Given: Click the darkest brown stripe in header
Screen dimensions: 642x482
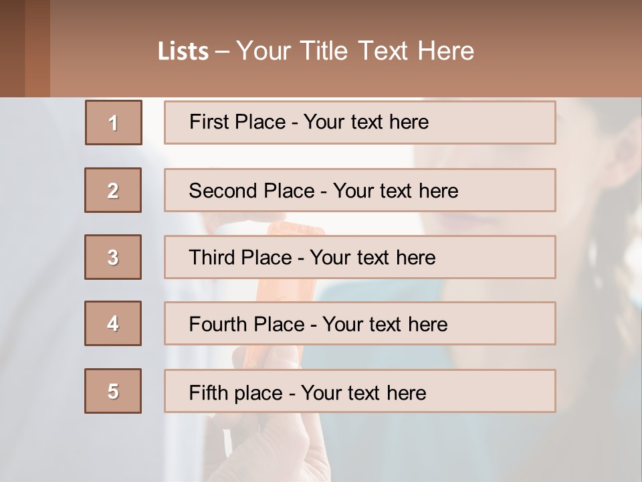Looking at the screenshot, I should pyautogui.click(x=12, y=48).
